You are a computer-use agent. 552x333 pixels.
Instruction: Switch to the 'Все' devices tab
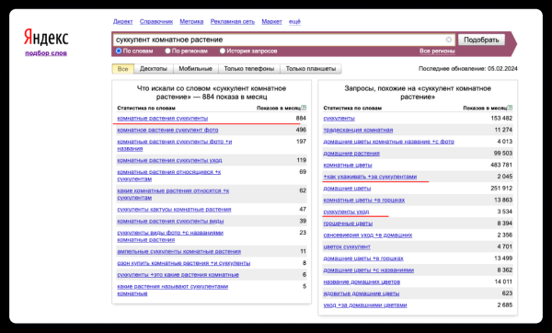pyautogui.click(x=123, y=69)
